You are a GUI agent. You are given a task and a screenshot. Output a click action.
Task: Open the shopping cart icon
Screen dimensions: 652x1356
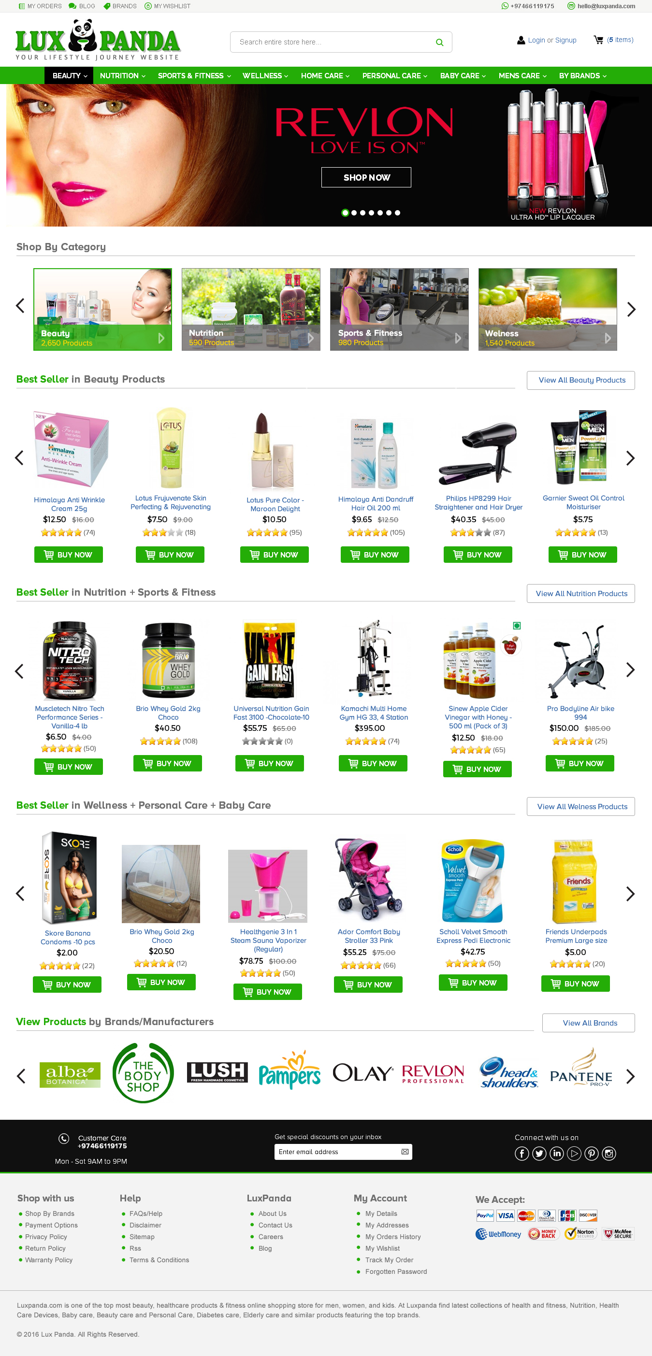pos(598,40)
